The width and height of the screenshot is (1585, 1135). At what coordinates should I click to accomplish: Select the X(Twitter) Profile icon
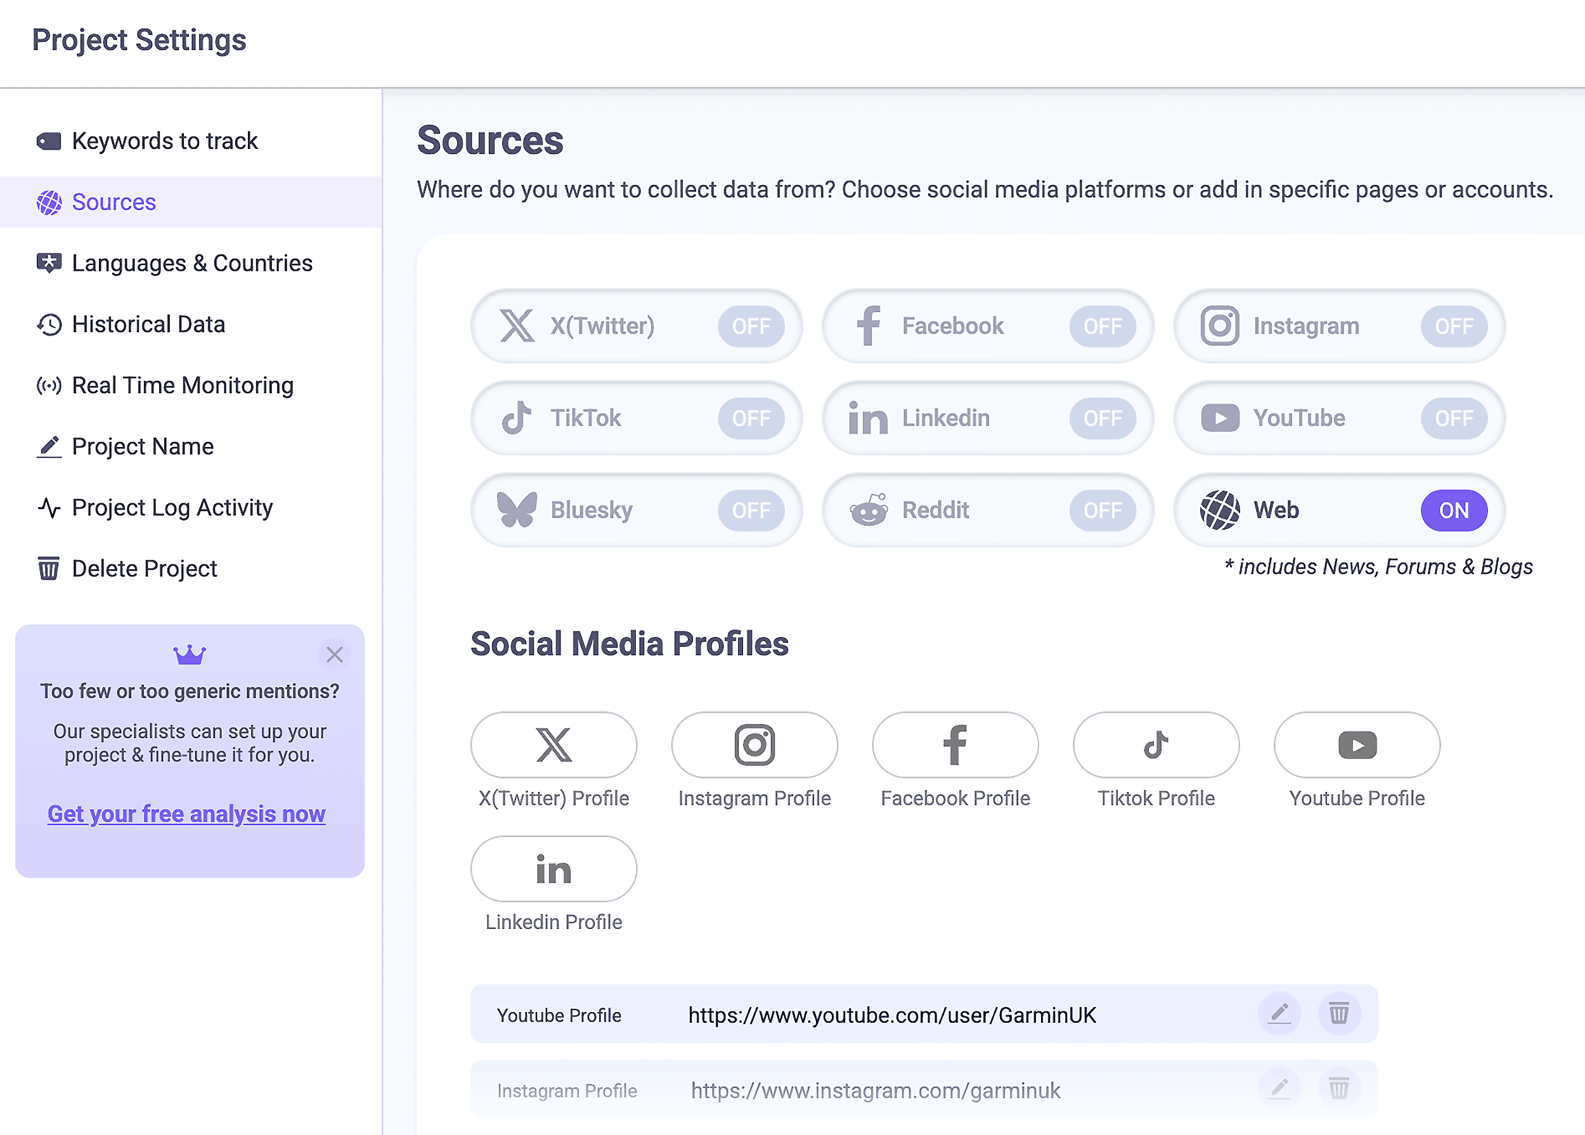point(553,745)
